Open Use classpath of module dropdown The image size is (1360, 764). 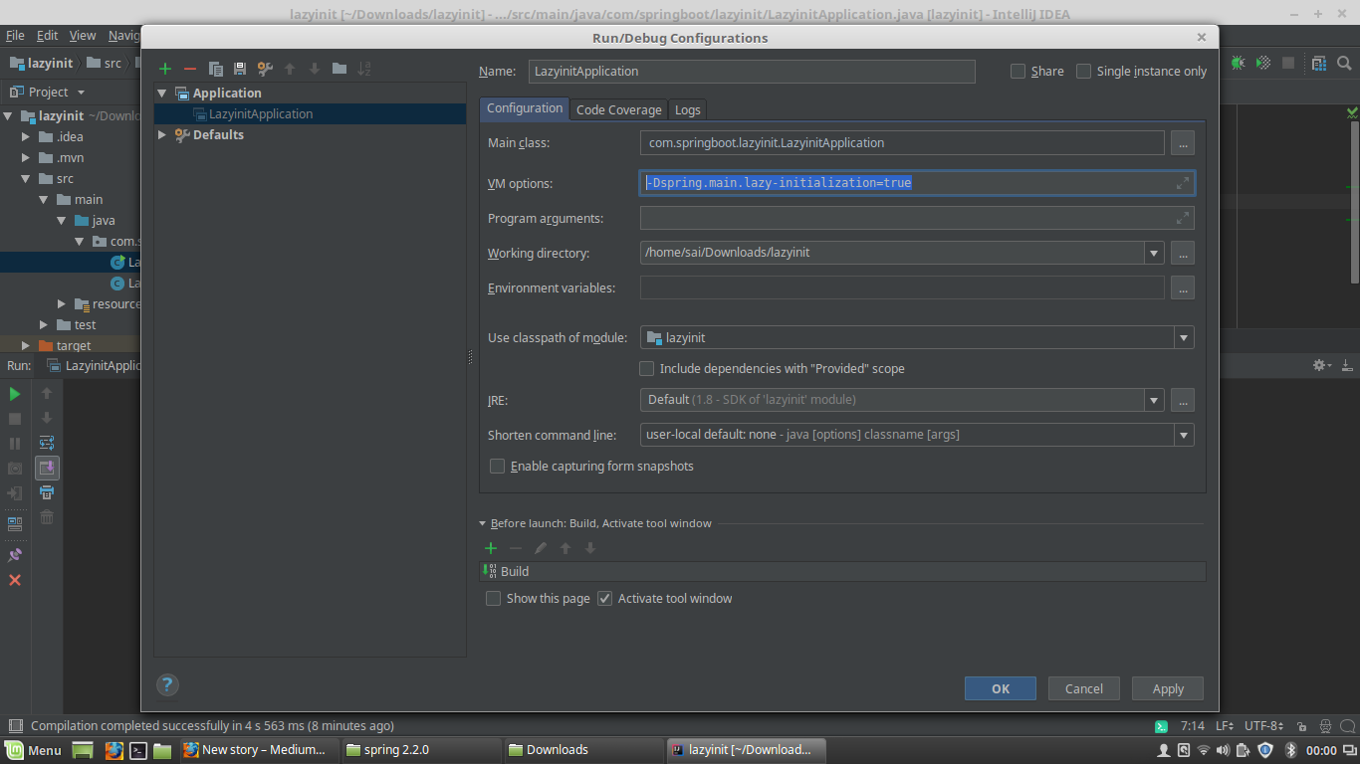[x=1184, y=337]
